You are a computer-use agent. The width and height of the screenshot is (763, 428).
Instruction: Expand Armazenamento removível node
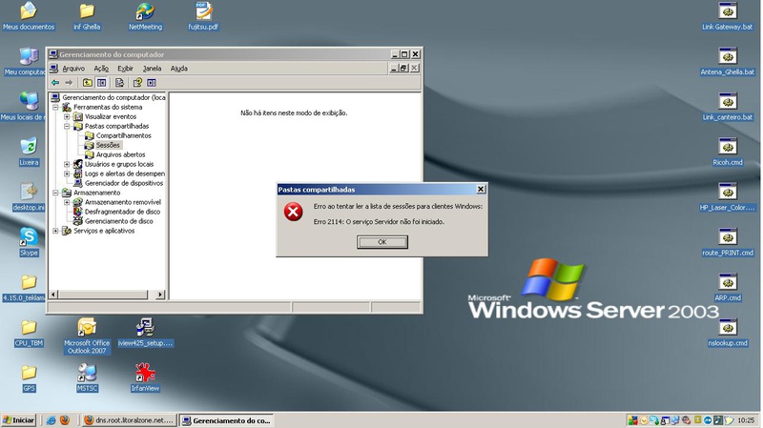67,202
